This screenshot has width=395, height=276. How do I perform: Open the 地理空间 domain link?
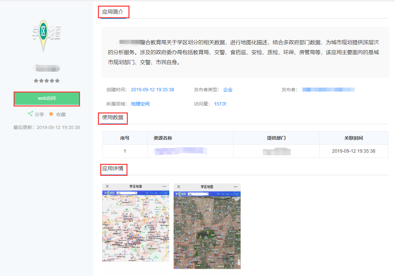[x=140, y=104]
